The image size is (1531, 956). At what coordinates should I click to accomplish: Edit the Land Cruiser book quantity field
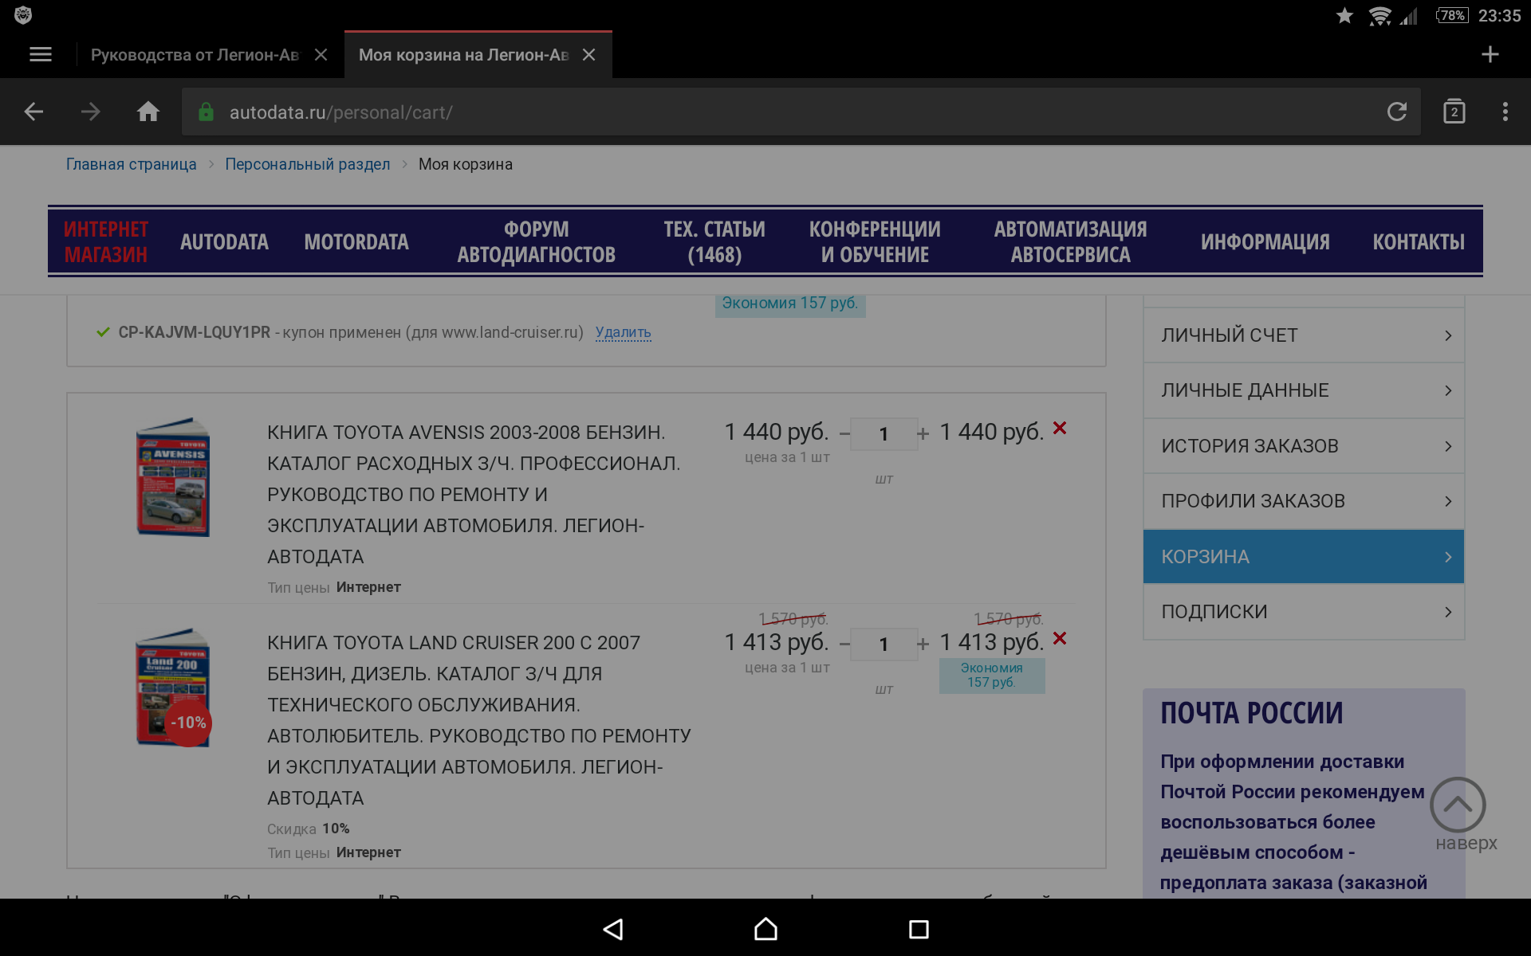click(x=884, y=644)
